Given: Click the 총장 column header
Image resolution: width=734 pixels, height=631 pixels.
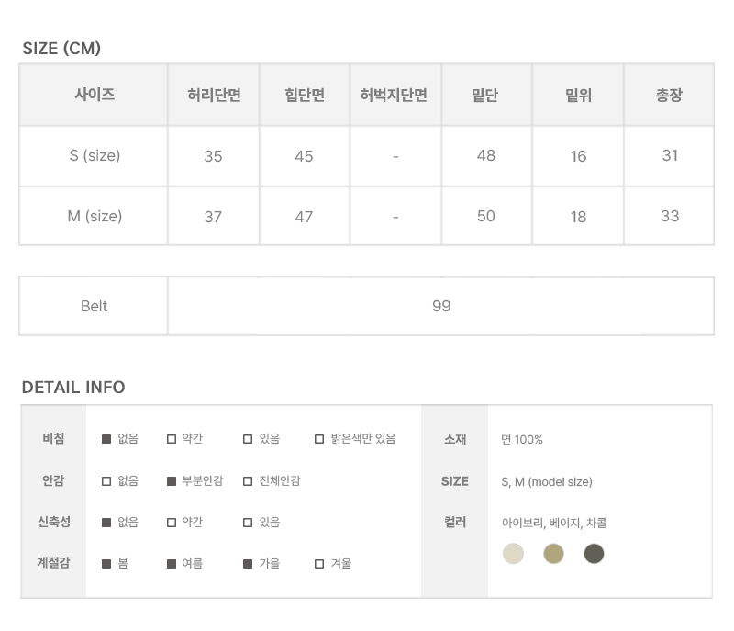Looking at the screenshot, I should pyautogui.click(x=669, y=95).
